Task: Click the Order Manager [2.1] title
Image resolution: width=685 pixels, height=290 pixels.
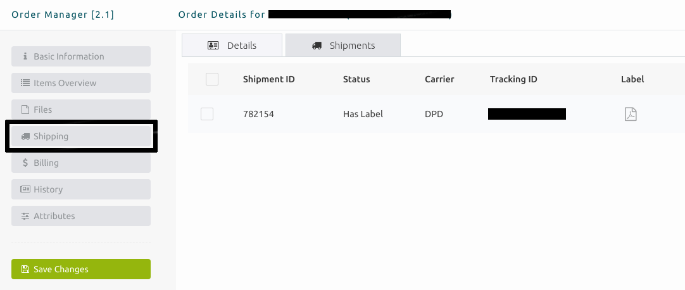Action: pos(63,15)
